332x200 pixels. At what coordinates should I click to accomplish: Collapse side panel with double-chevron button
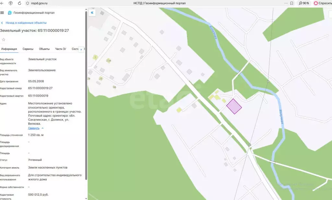click(x=92, y=13)
